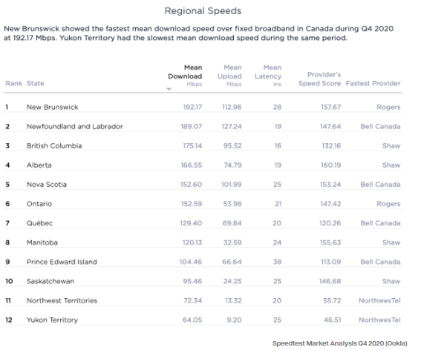Sort by Mean Latency column header
421x350 pixels.
pyautogui.click(x=268, y=76)
